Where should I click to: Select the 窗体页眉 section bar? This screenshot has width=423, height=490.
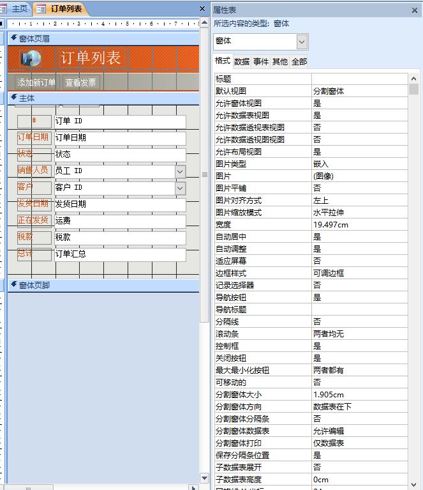(103, 39)
